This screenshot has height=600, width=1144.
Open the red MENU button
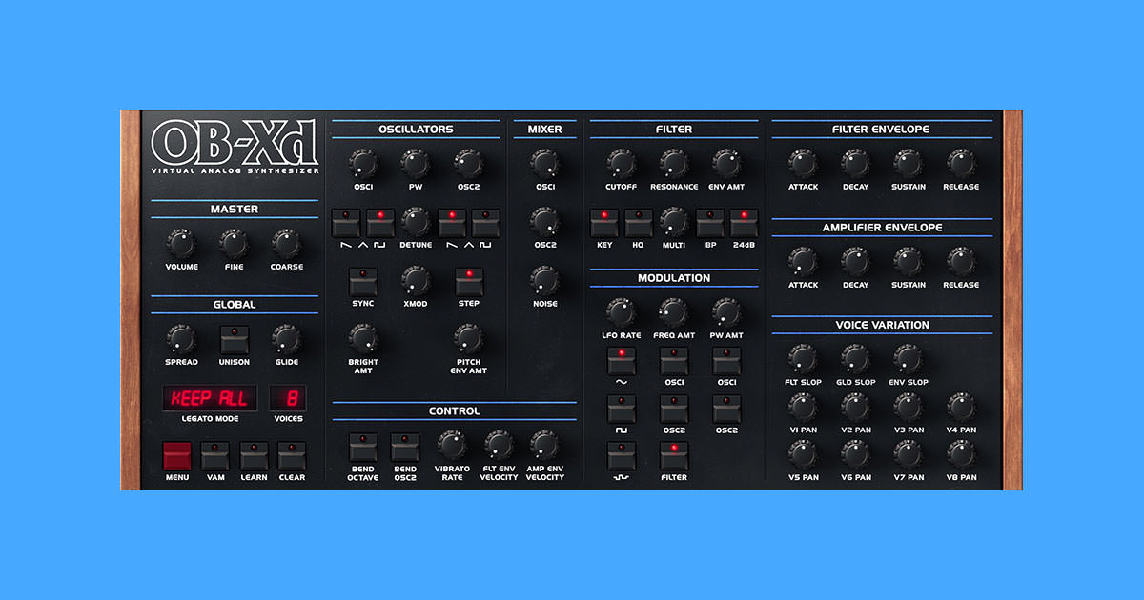pos(177,455)
